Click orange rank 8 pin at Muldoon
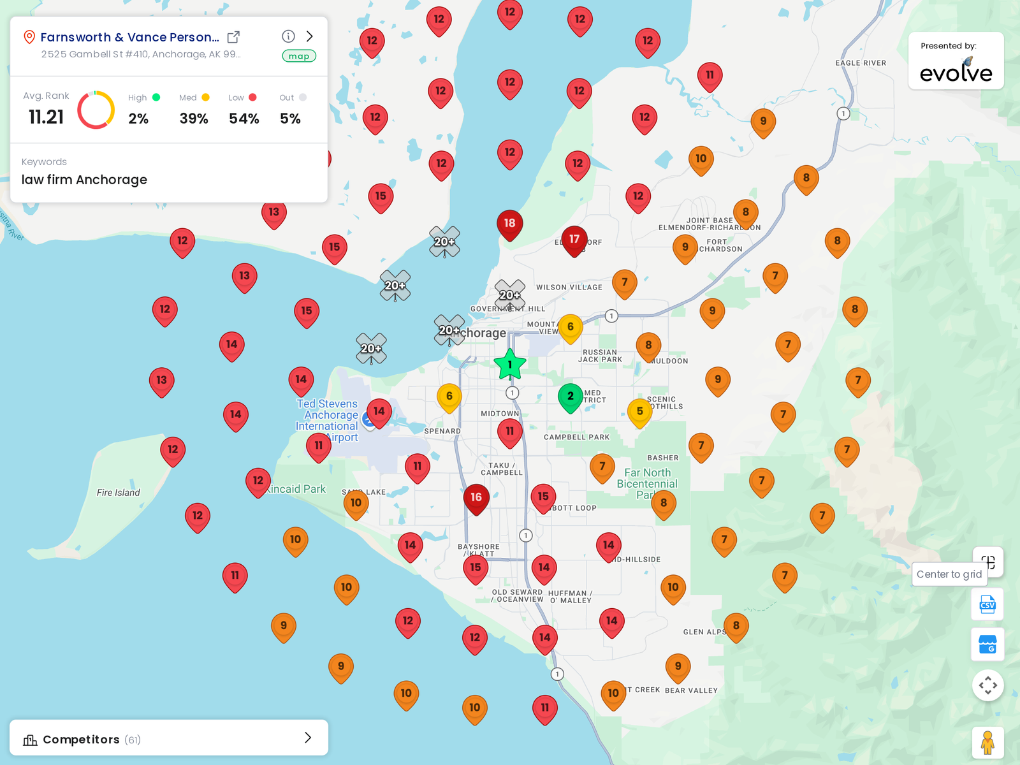Viewport: 1020px width, 765px height. [648, 347]
